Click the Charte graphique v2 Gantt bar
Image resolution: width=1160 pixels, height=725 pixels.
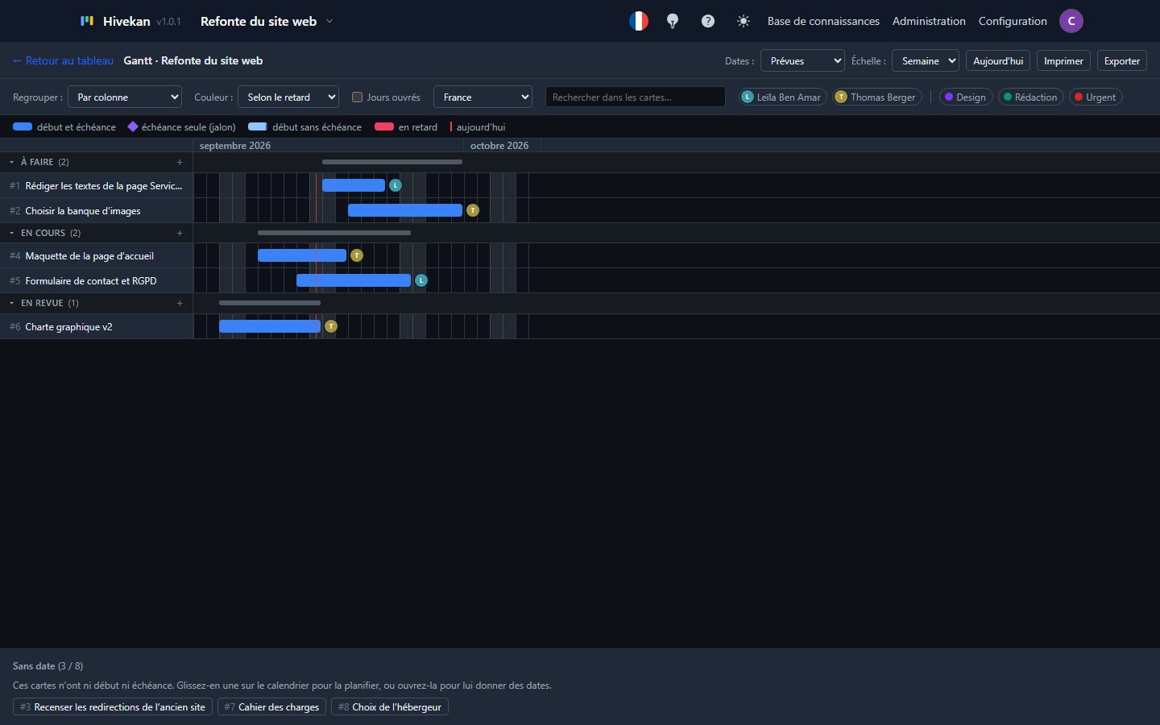click(270, 326)
